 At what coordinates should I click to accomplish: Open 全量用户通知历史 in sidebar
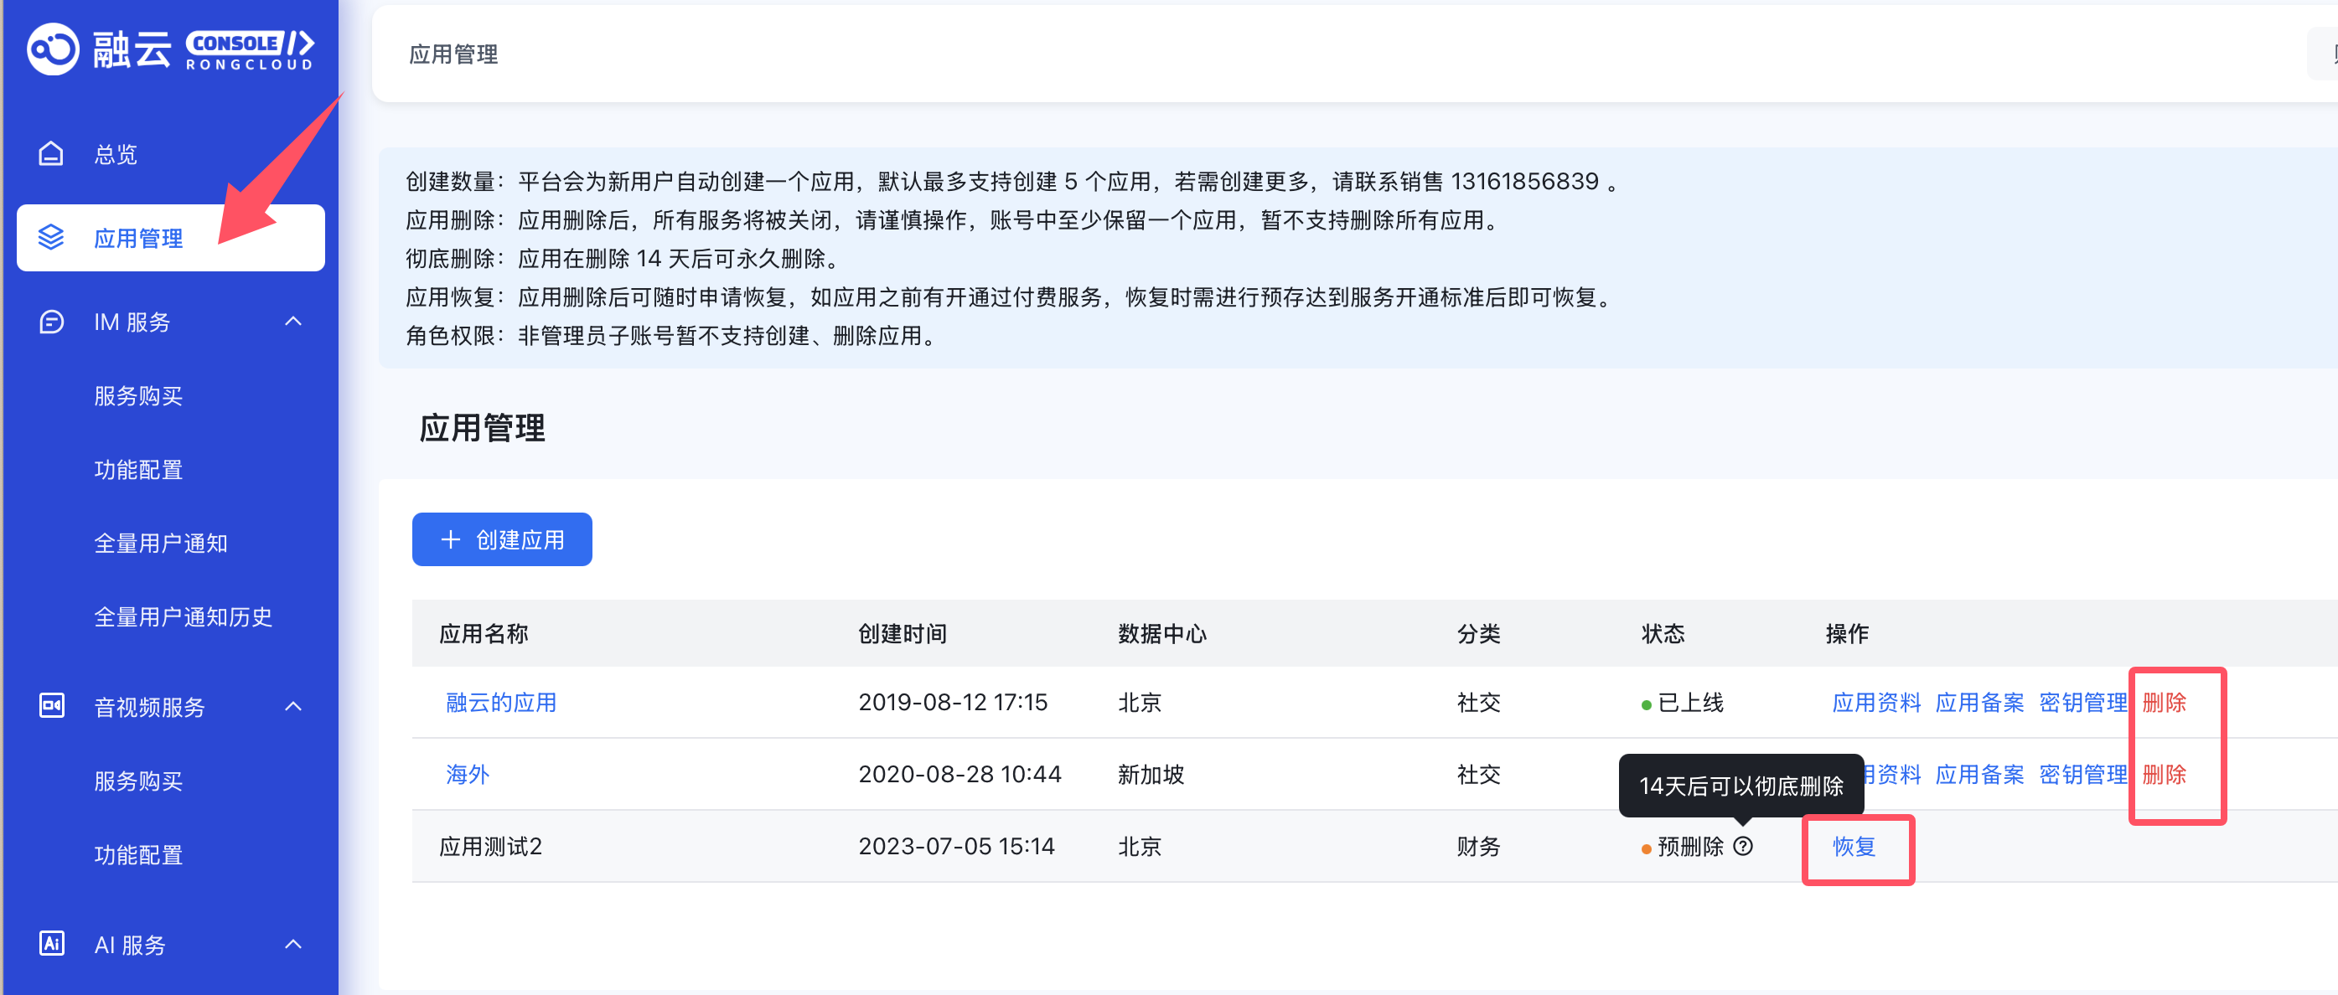183,616
